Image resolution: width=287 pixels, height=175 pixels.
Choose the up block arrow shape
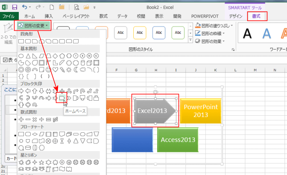pyautogui.click(x=35, y=90)
